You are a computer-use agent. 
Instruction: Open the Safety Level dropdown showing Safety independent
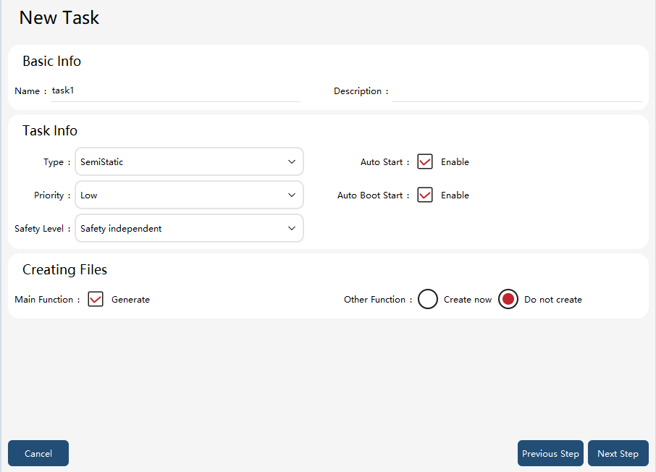(189, 228)
